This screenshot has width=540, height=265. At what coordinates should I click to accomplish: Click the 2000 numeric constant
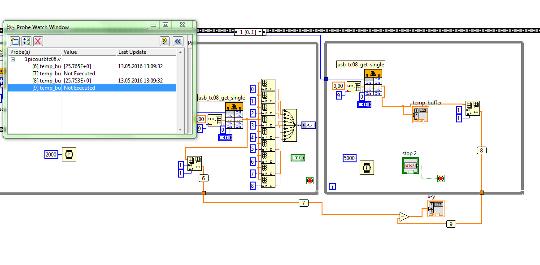tap(51, 154)
